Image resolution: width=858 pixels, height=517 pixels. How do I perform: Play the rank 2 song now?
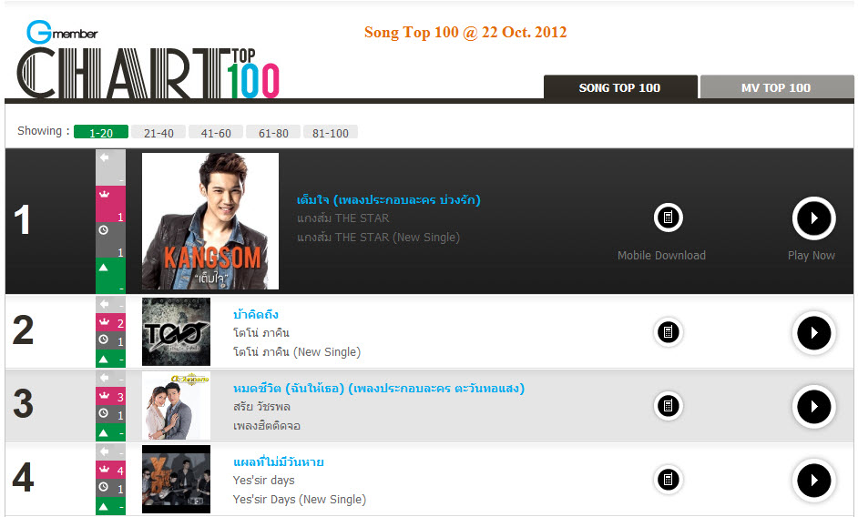[813, 332]
